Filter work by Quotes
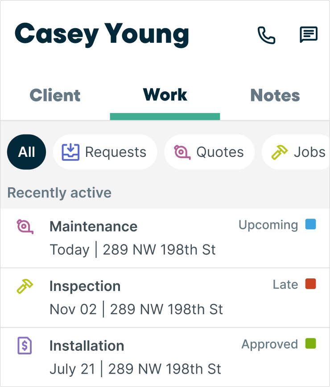 point(220,152)
